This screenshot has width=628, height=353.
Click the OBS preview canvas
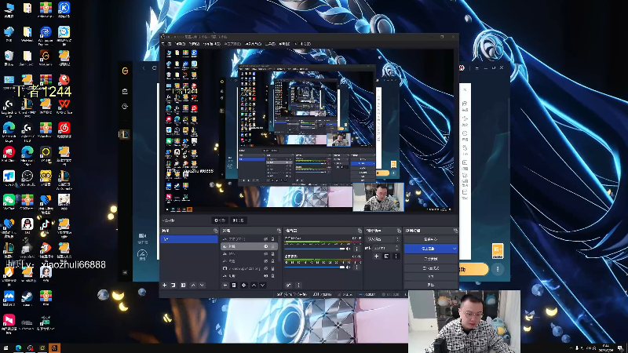tap(309, 130)
